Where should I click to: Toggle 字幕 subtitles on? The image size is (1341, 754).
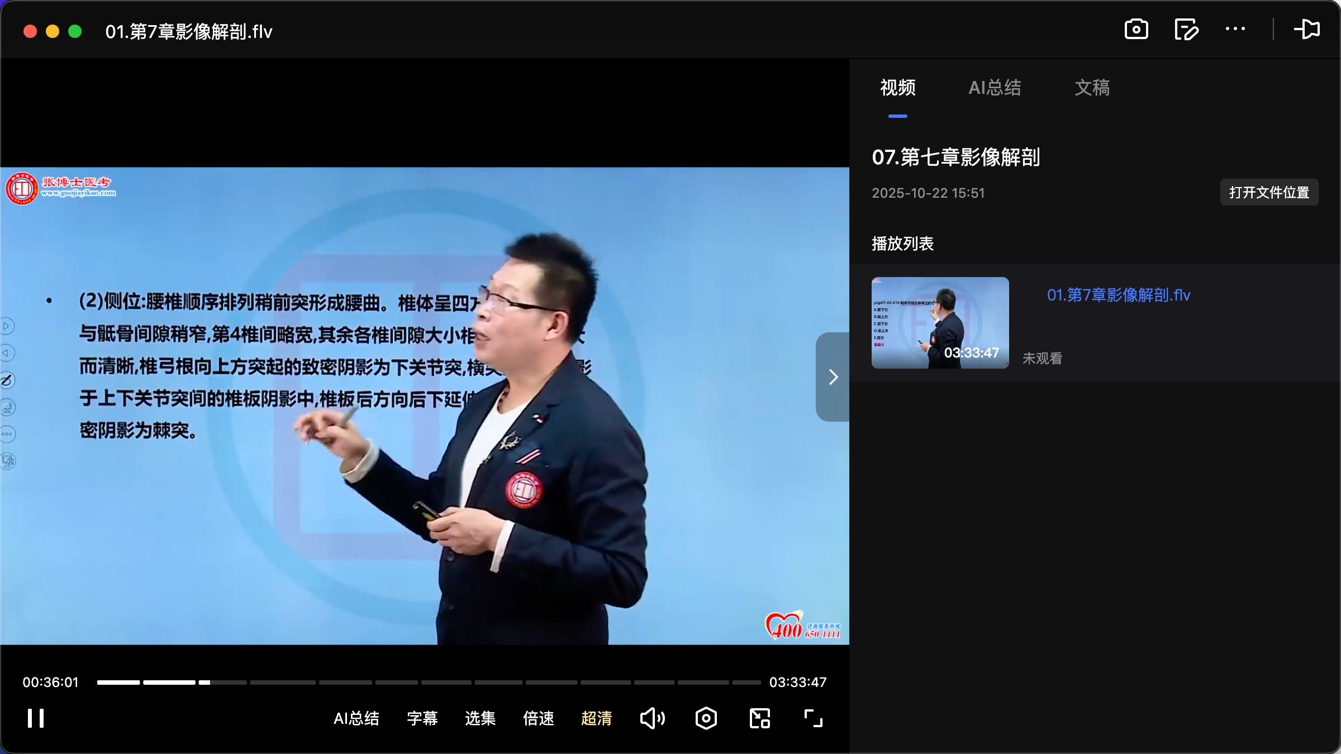tap(422, 718)
